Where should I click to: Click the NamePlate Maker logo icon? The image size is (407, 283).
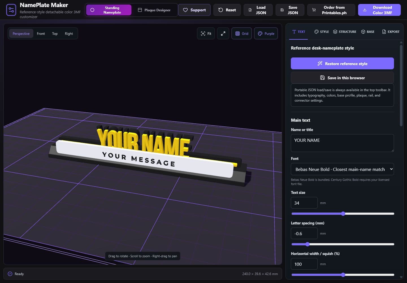pos(11,10)
